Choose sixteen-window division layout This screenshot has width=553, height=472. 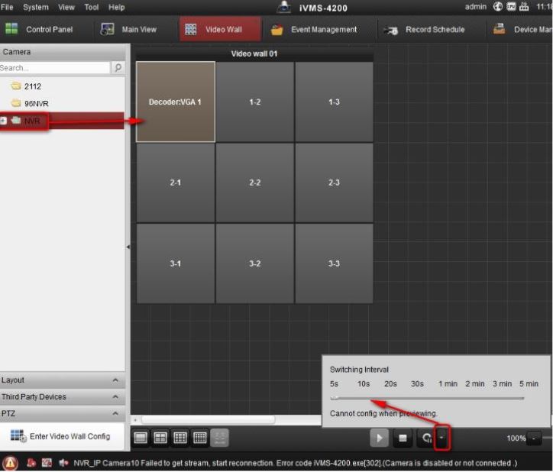click(200, 438)
